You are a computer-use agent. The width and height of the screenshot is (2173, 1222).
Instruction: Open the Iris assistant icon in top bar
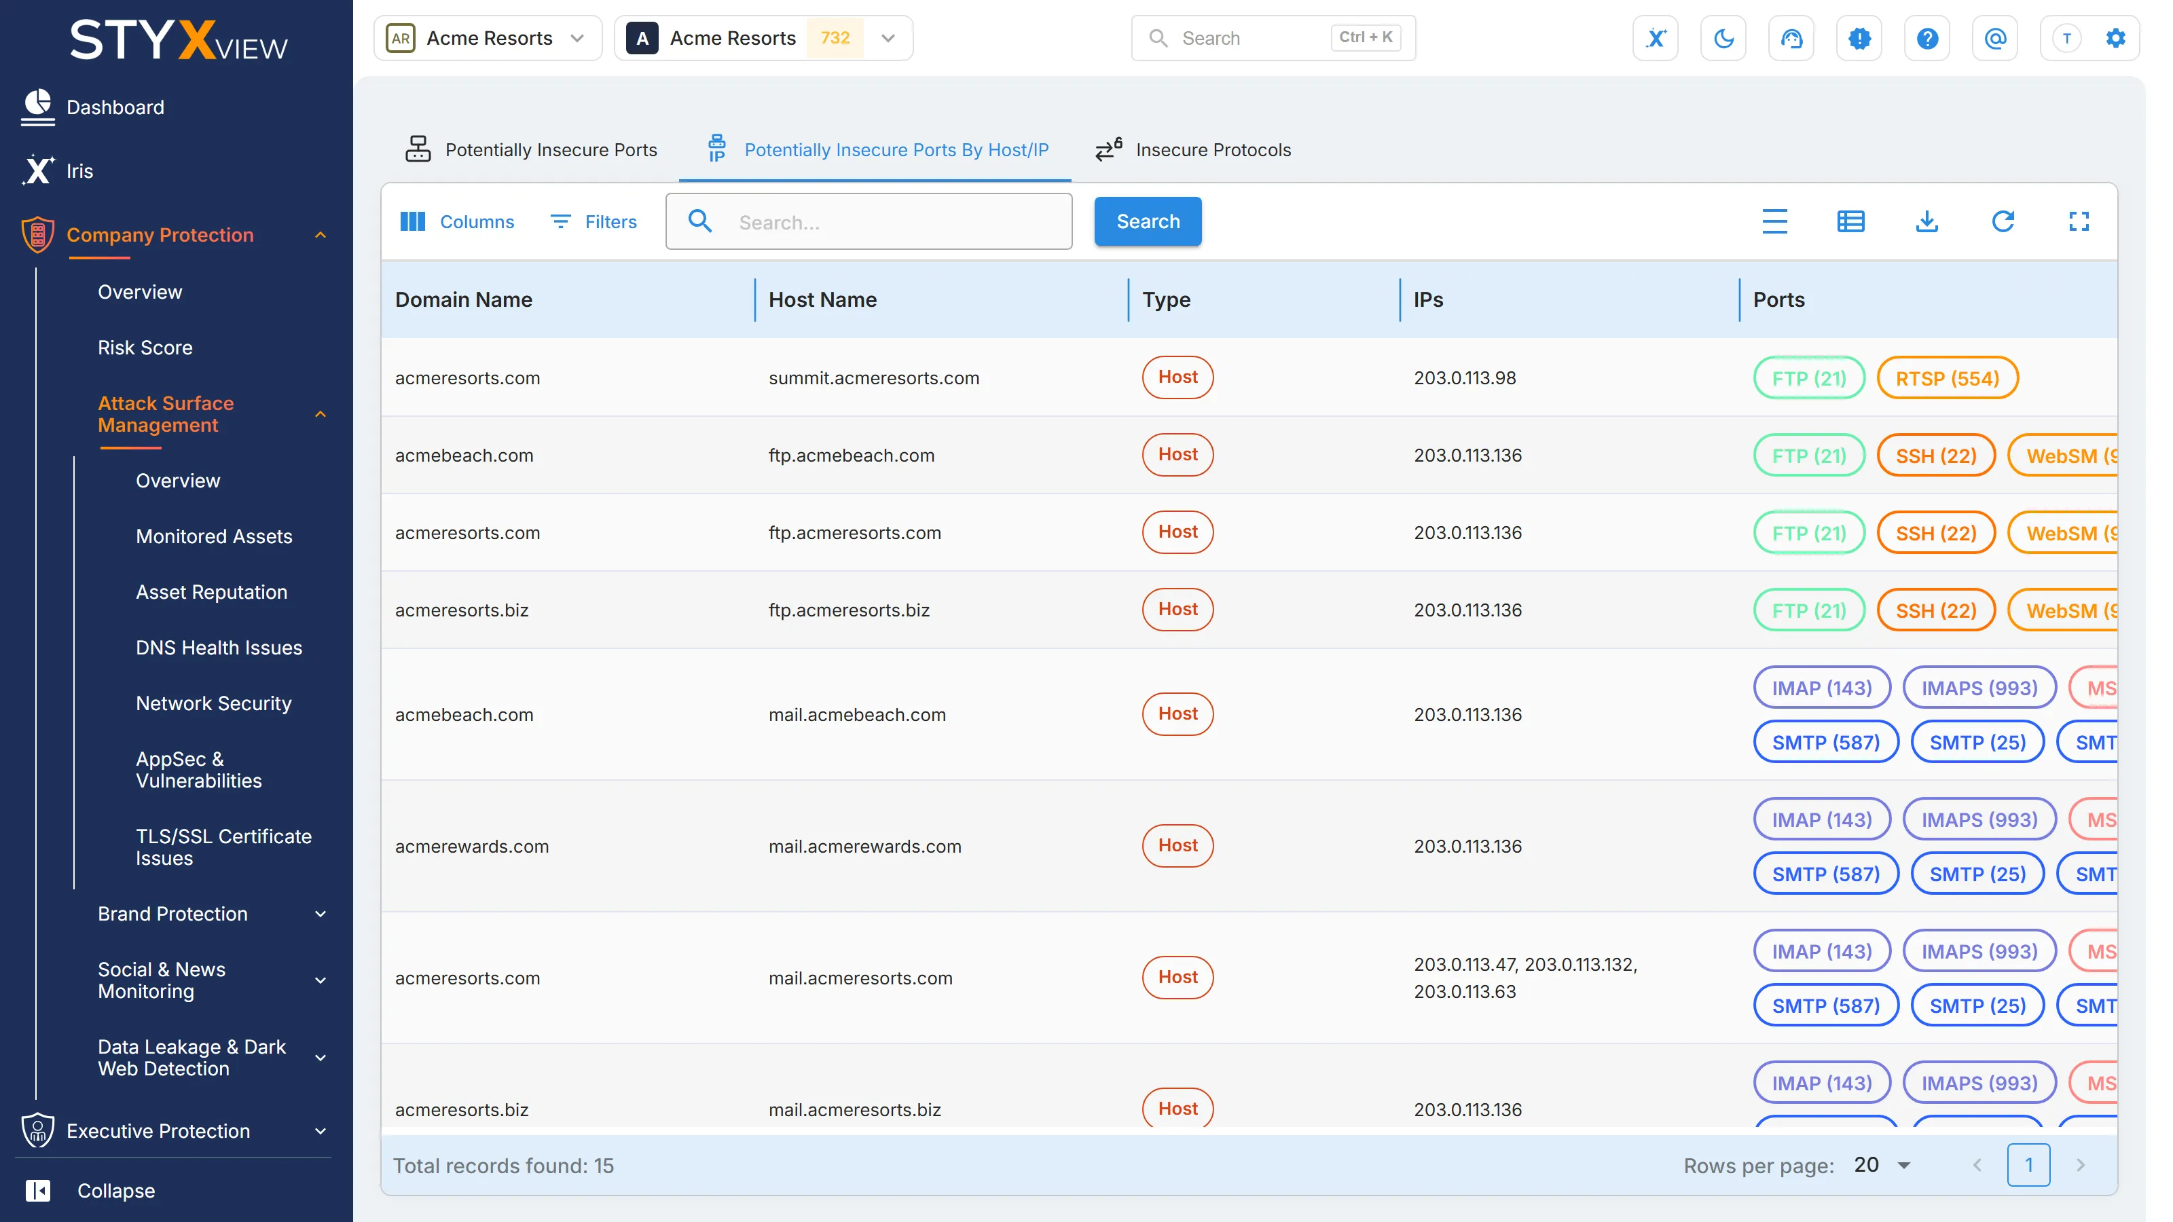[1656, 38]
